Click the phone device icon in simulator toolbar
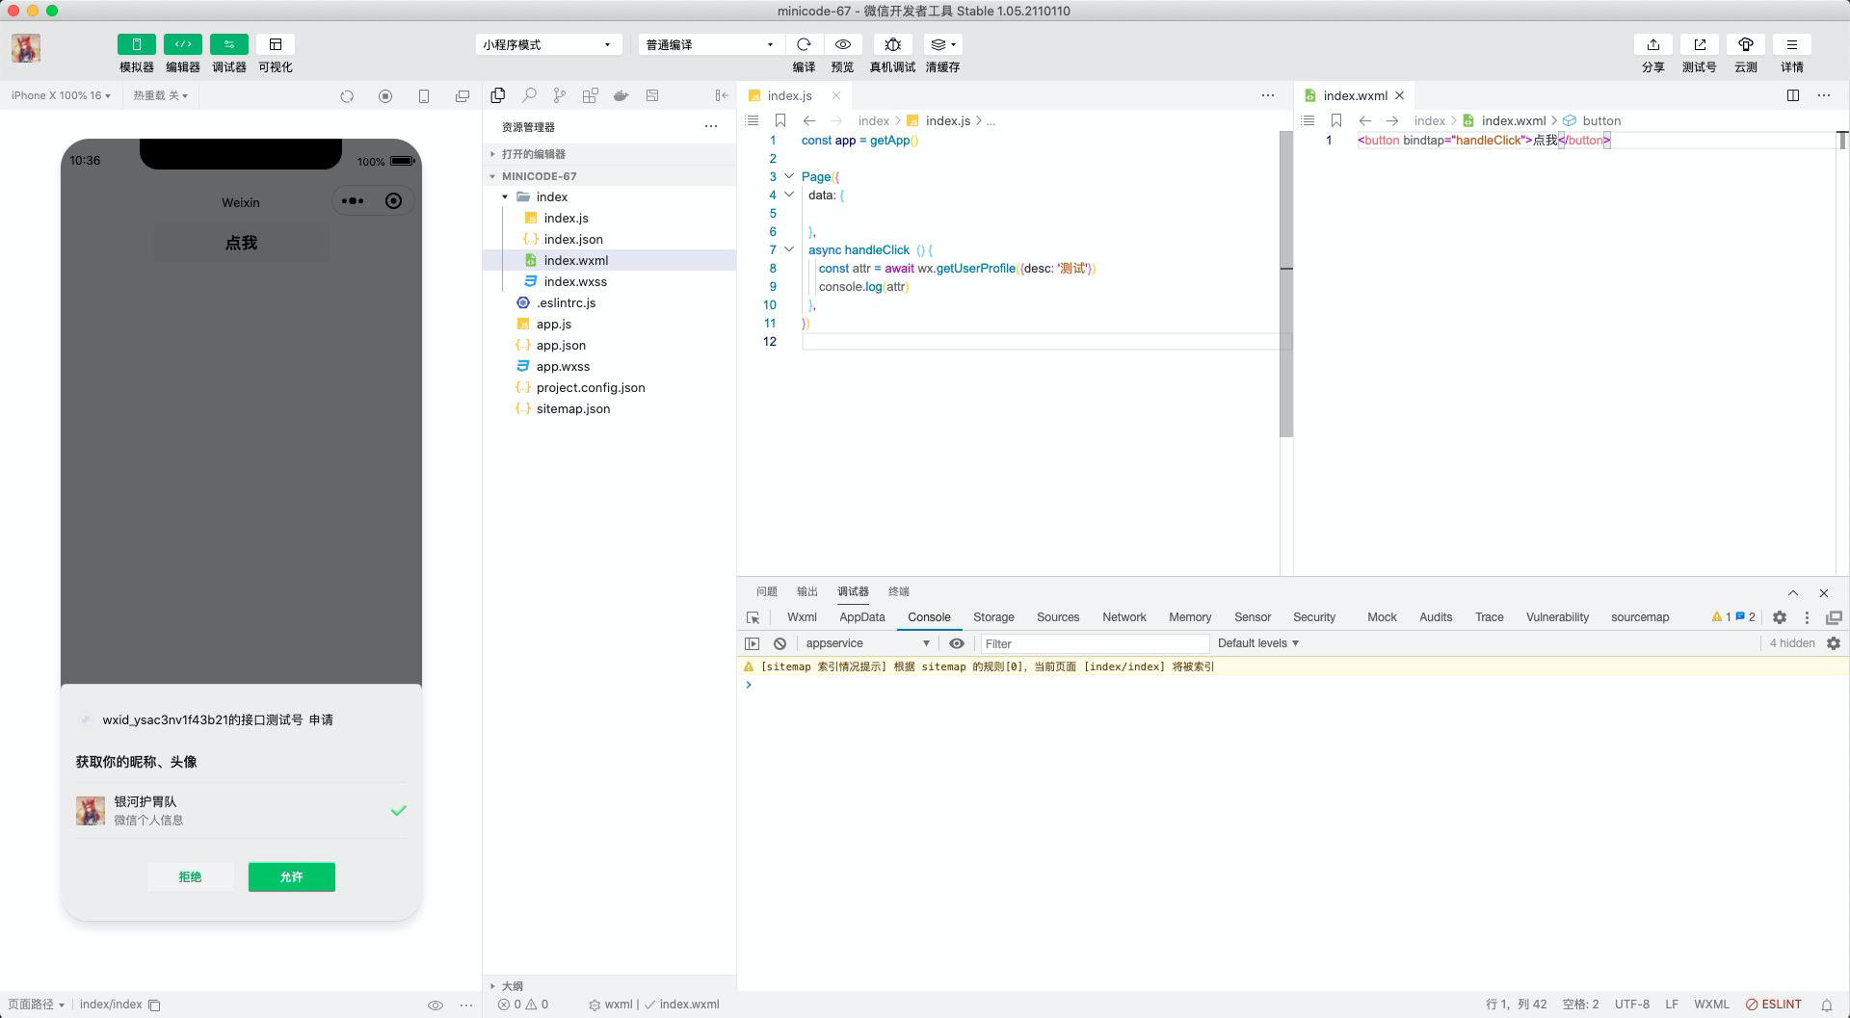Screen dimensions: 1850x1018 [x=424, y=95]
